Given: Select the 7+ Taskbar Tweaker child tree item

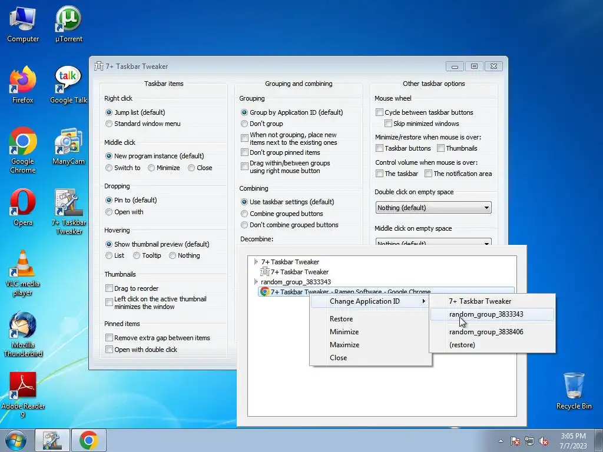Looking at the screenshot, I should tap(294, 272).
